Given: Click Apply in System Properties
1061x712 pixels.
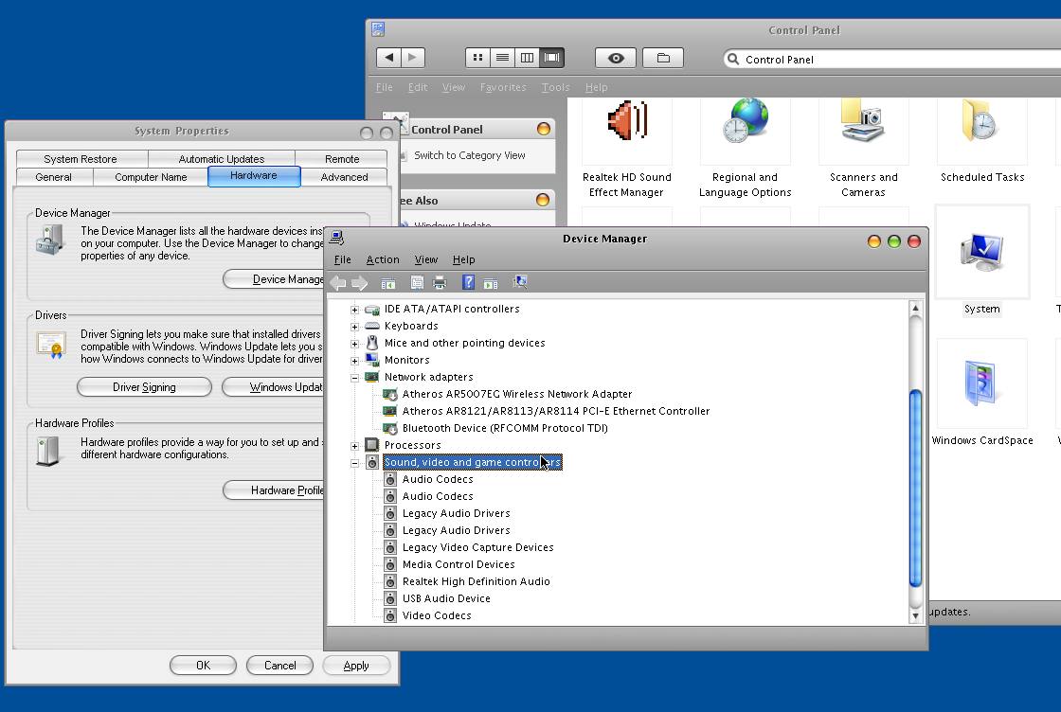Looking at the screenshot, I should [356, 666].
